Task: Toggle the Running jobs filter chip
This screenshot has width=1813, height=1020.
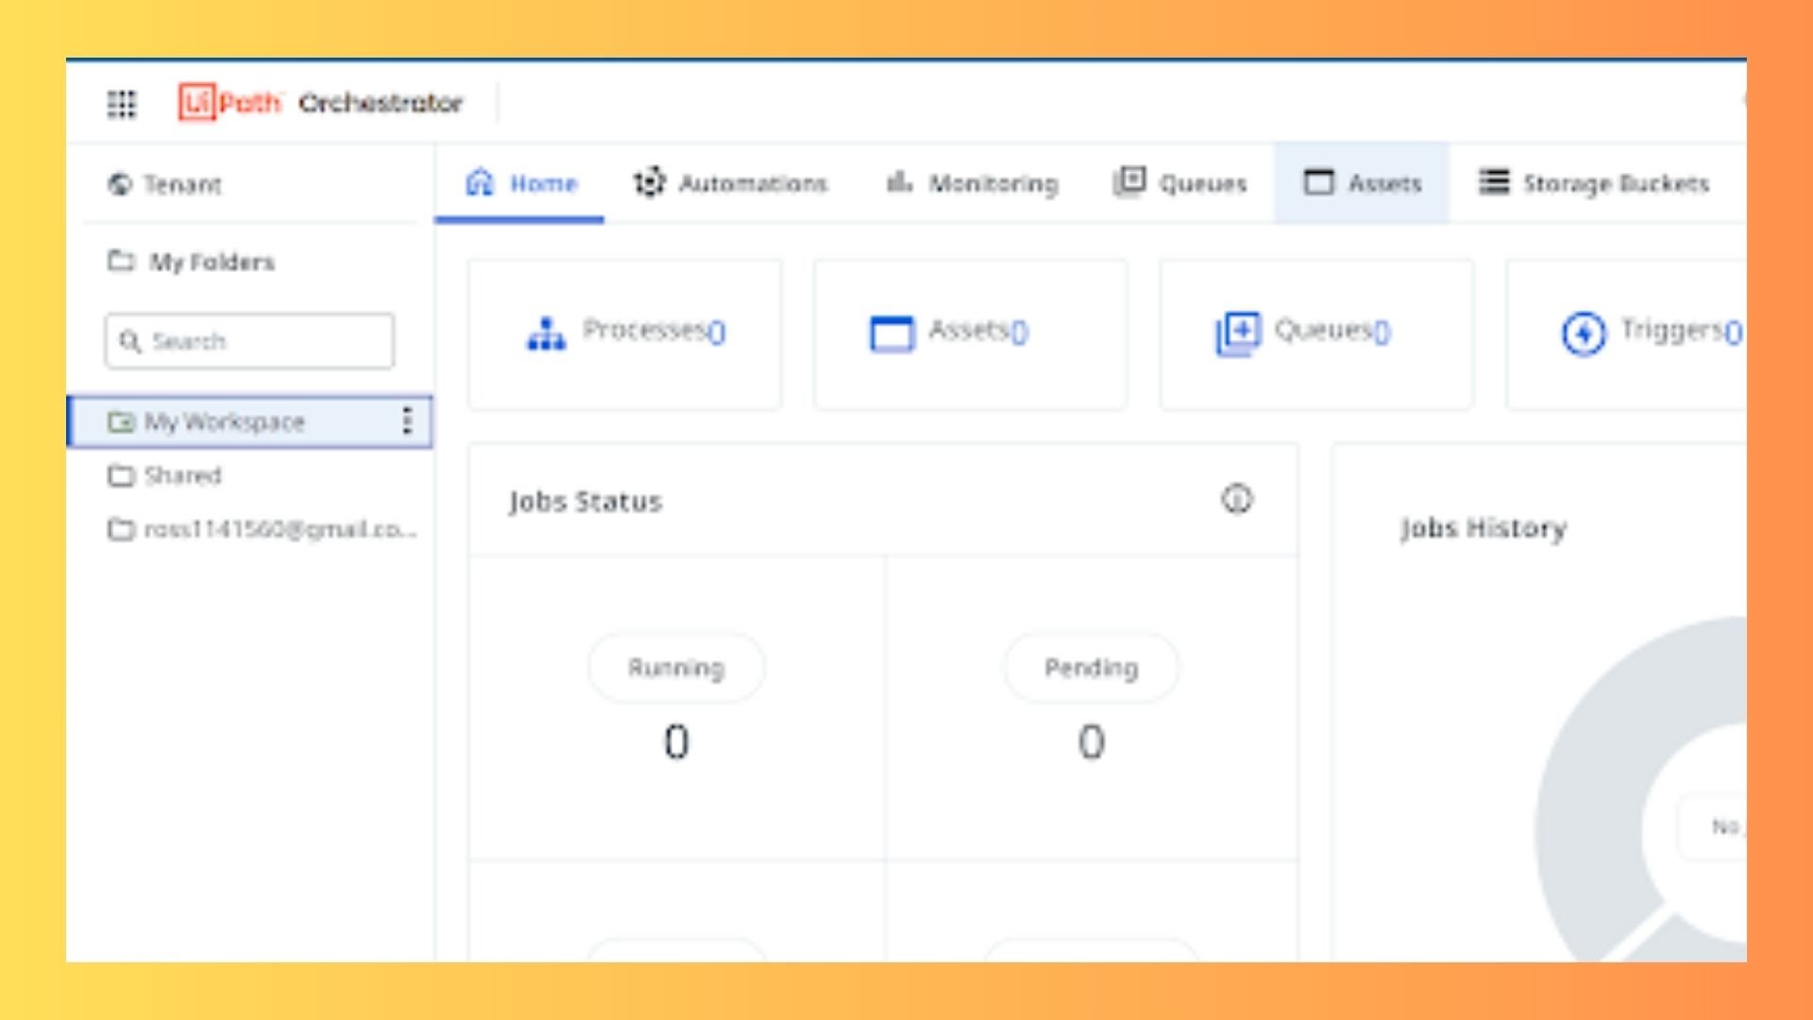Action: click(676, 668)
